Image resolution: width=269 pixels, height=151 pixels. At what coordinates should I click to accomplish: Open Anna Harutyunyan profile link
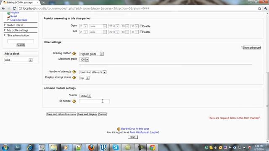pos(140,133)
